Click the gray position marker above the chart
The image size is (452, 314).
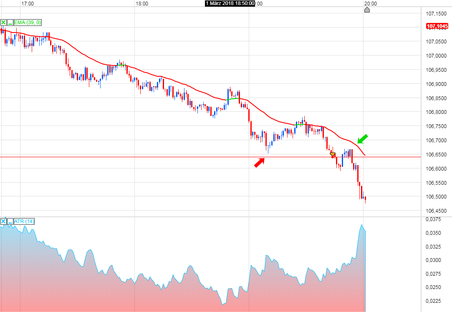click(x=367, y=10)
